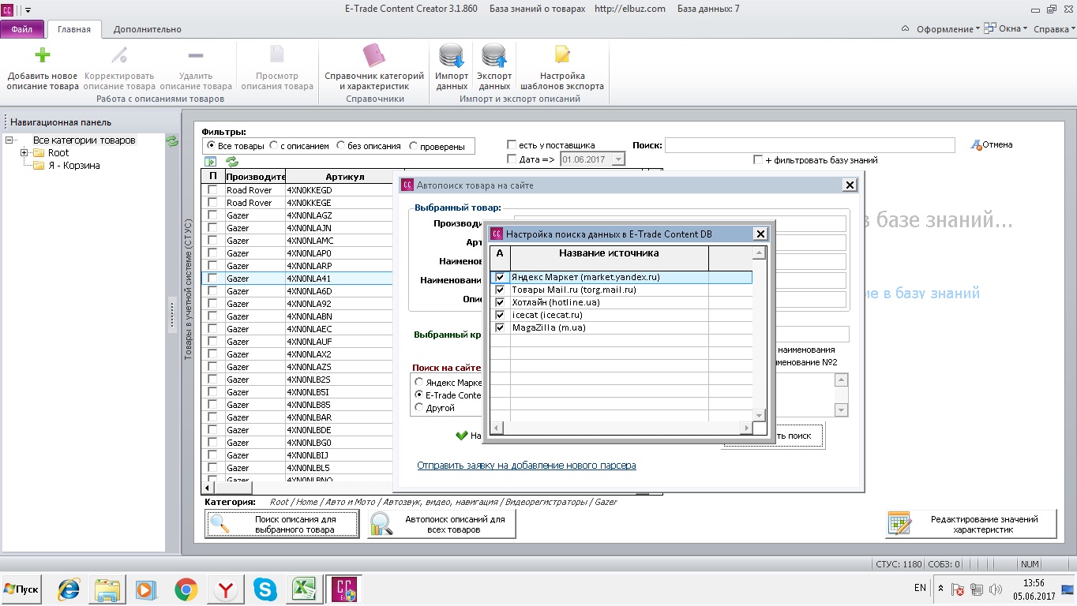Click the Export data database icon
This screenshot has height=606, width=1077.
point(494,55)
